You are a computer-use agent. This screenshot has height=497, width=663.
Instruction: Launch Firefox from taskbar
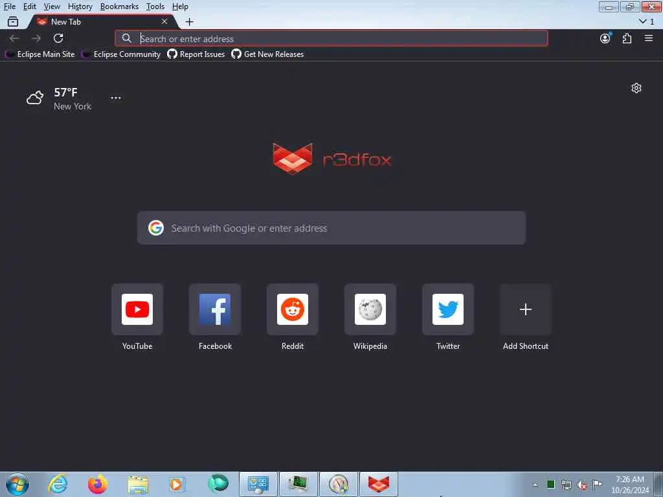(98, 484)
